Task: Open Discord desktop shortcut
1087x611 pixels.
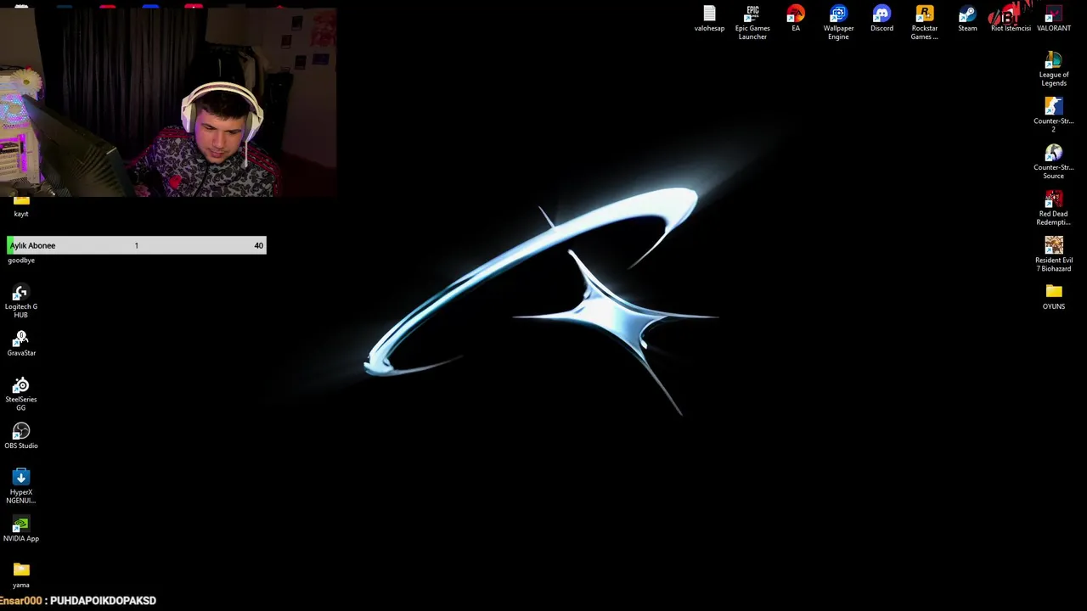Action: (x=881, y=19)
